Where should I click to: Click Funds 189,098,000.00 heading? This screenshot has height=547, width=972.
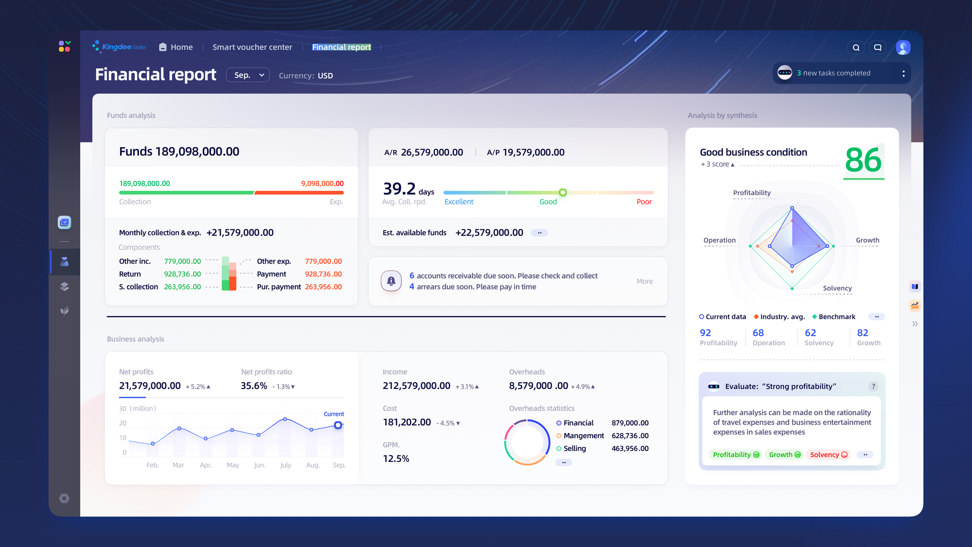179,151
